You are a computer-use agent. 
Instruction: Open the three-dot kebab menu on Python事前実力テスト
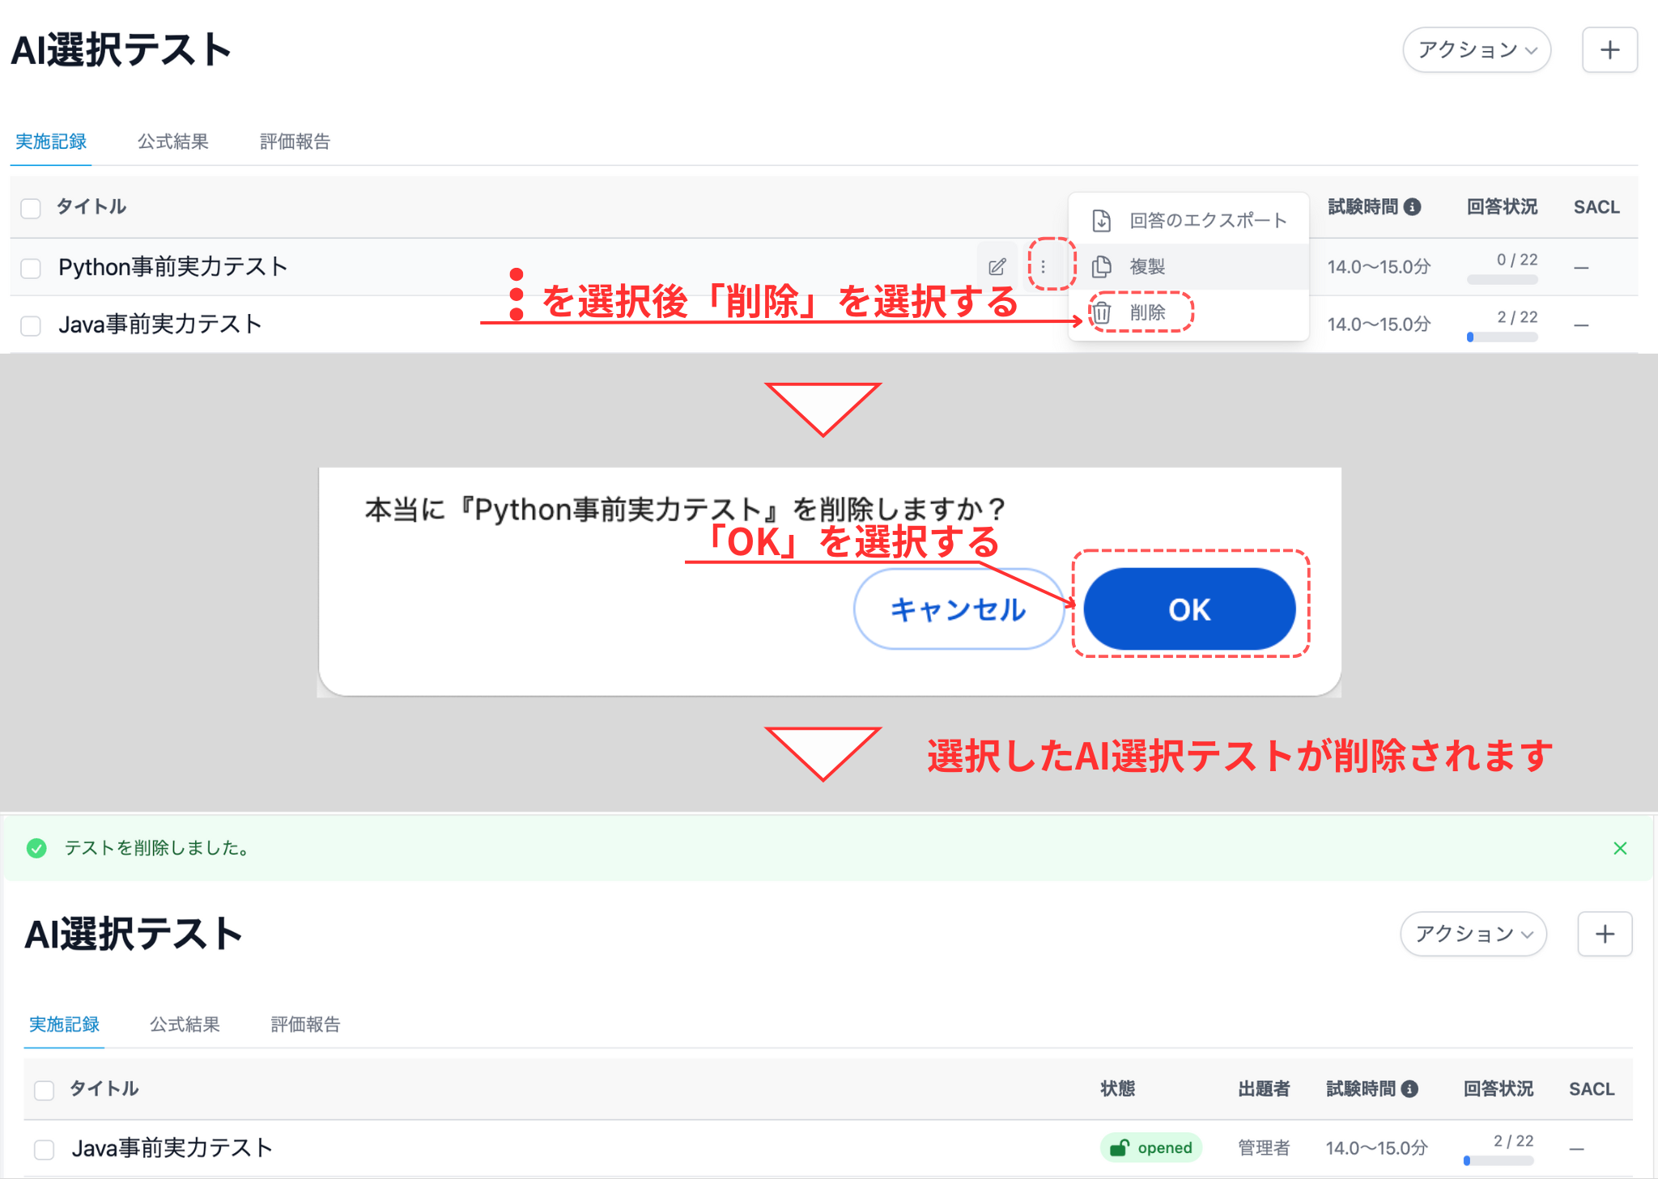pyautogui.click(x=1045, y=266)
